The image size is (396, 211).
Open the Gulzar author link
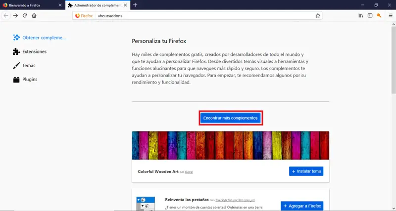tap(189, 172)
